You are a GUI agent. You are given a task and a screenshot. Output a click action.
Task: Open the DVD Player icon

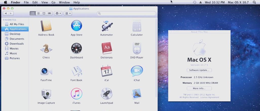click(x=137, y=48)
